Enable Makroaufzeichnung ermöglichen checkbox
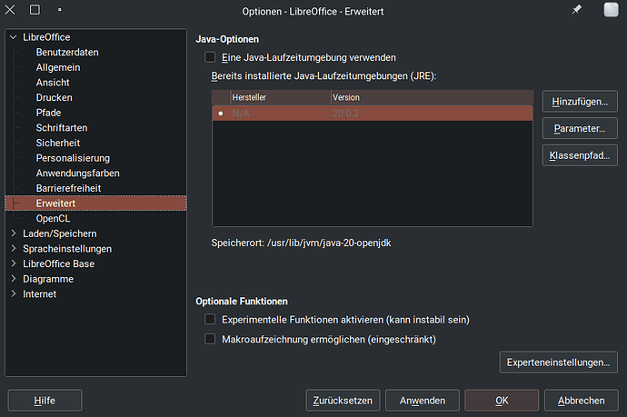This screenshot has height=417, width=627. (x=210, y=339)
